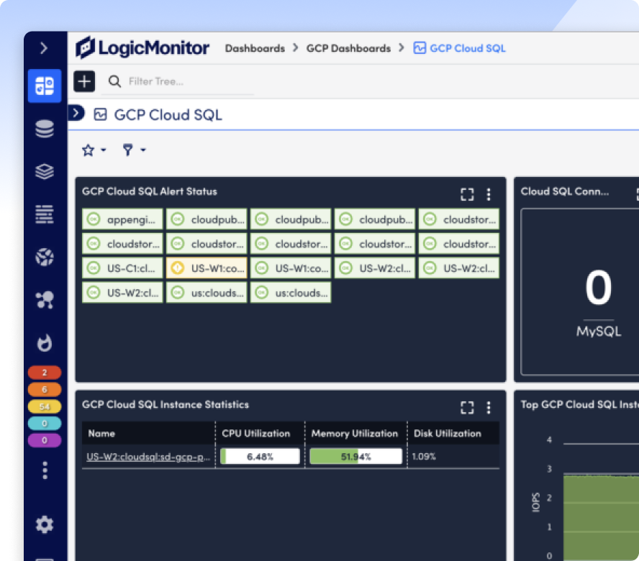Click the orange error alerts badge showing 6
The width and height of the screenshot is (639, 561).
[45, 390]
